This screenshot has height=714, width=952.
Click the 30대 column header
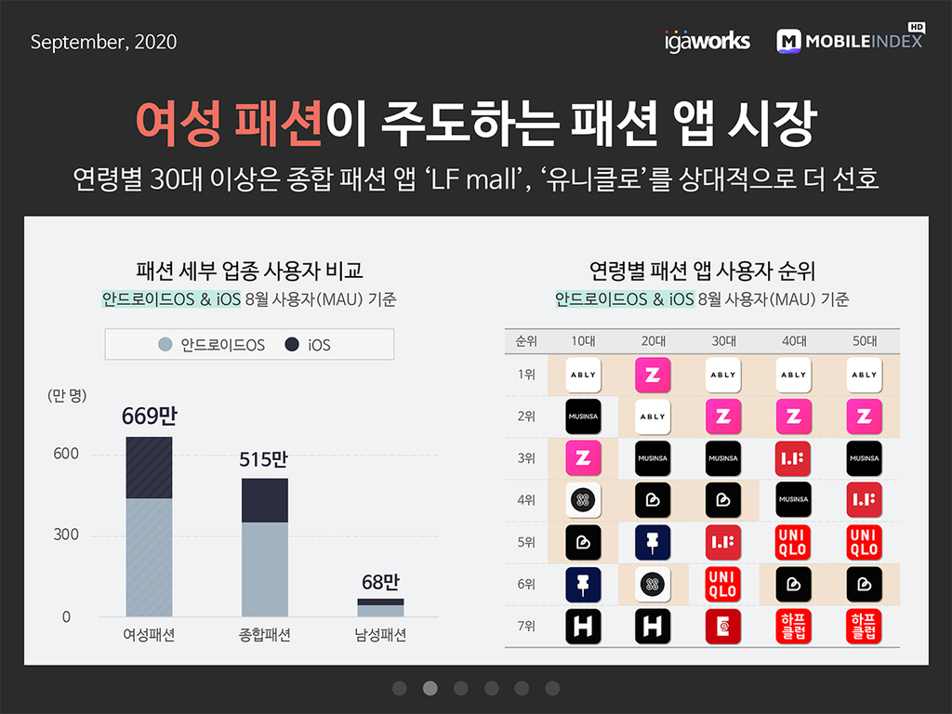723,341
